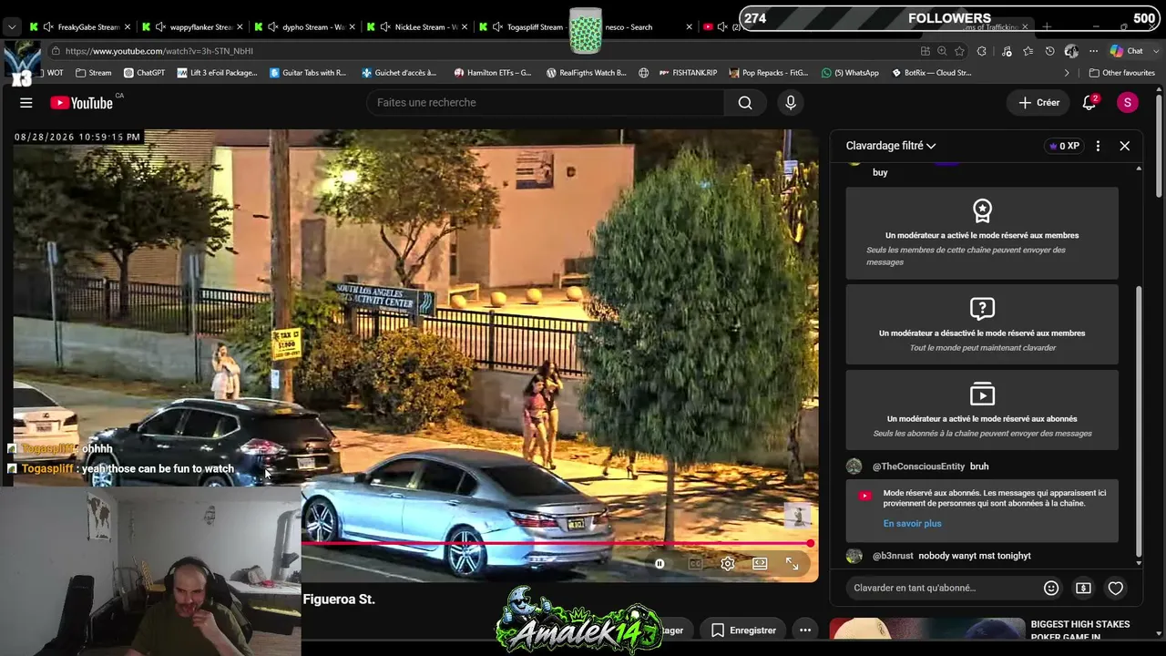Open ChatGPT bookmark
Screen dimensions: 1166x656
click(144, 73)
